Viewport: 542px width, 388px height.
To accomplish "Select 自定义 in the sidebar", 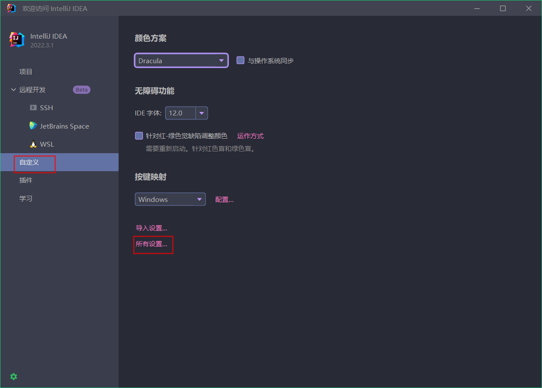I will click(59, 162).
